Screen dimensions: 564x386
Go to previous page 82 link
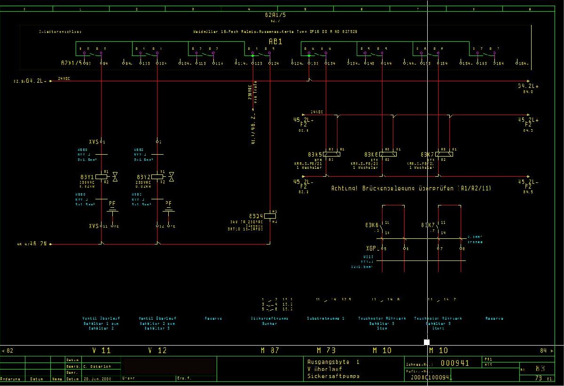click(x=8, y=351)
